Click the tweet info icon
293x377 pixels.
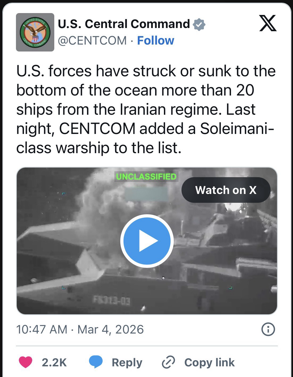pos(268,329)
